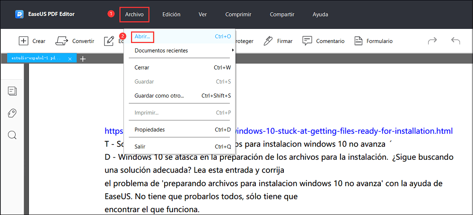
Task: Click the Comentario toolbar label
Action: point(330,41)
